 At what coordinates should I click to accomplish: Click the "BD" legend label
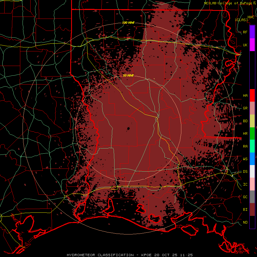click(245, 121)
